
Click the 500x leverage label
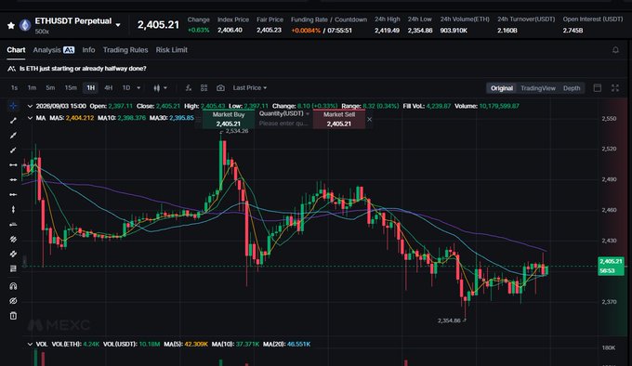point(42,32)
